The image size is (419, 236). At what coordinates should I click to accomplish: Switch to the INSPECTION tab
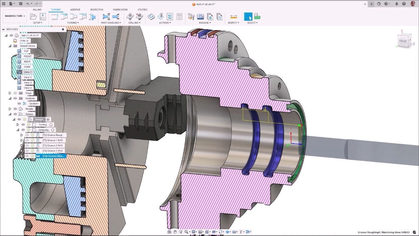click(97, 10)
